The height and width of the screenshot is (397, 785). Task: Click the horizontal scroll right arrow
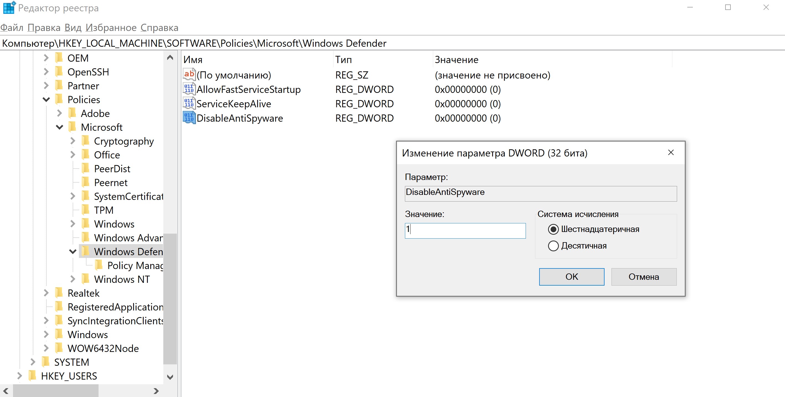tap(156, 391)
